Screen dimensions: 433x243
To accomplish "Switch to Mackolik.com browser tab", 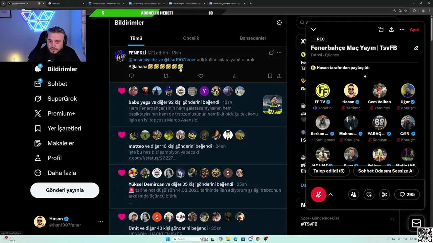I will pyautogui.click(x=106, y=3).
